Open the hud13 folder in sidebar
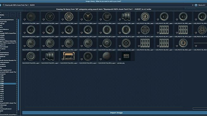The width and height of the screenshot is (207, 116). click(x=2, y=99)
